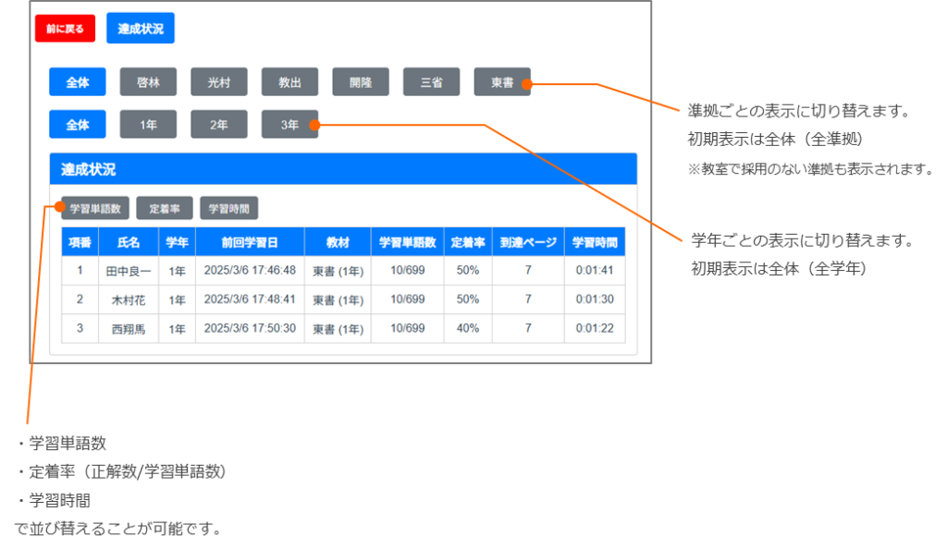The width and height of the screenshot is (947, 549).
Task: Click the 前回学習日 column header
Action: (x=250, y=242)
